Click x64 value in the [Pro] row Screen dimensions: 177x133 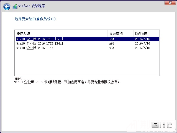click(x=112, y=39)
